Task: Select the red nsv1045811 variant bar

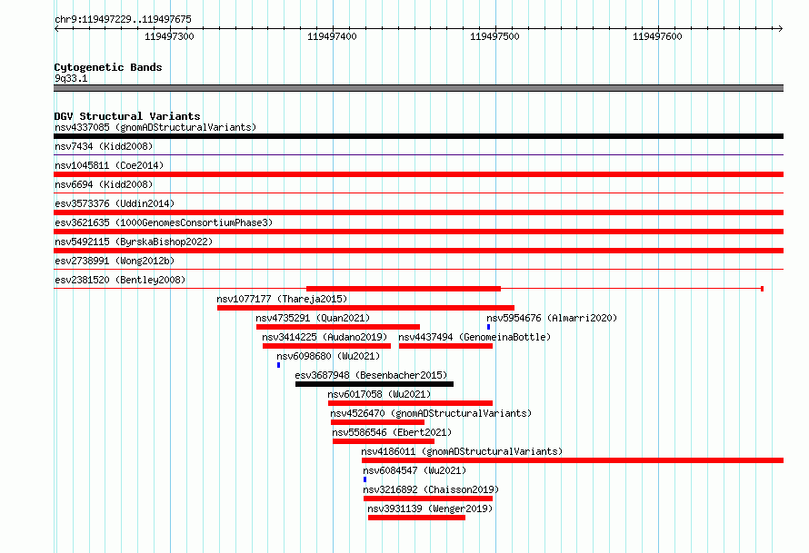Action: [x=418, y=174]
